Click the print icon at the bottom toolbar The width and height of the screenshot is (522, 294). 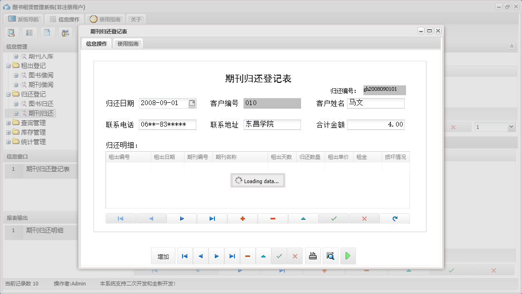(x=312, y=256)
